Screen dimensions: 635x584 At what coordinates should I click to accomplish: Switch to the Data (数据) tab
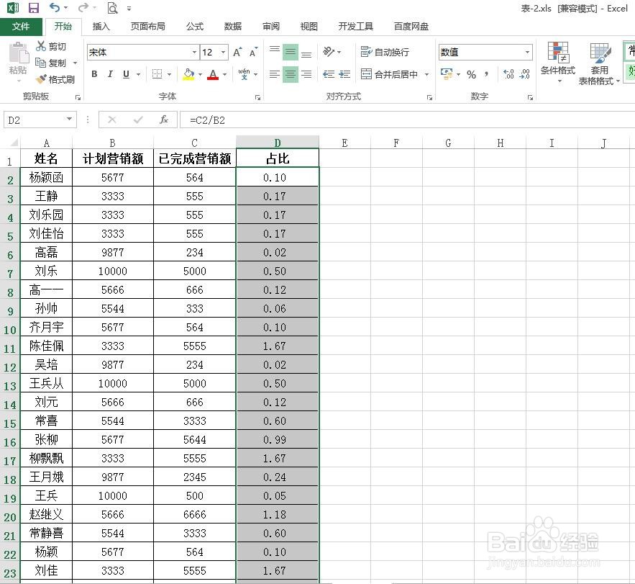[233, 27]
